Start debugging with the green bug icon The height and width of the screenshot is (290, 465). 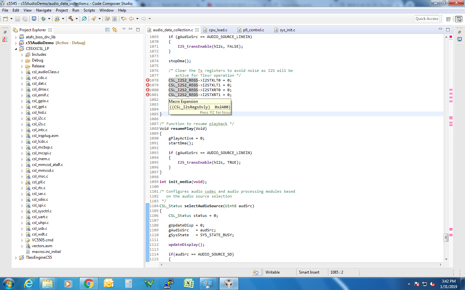click(x=43, y=19)
